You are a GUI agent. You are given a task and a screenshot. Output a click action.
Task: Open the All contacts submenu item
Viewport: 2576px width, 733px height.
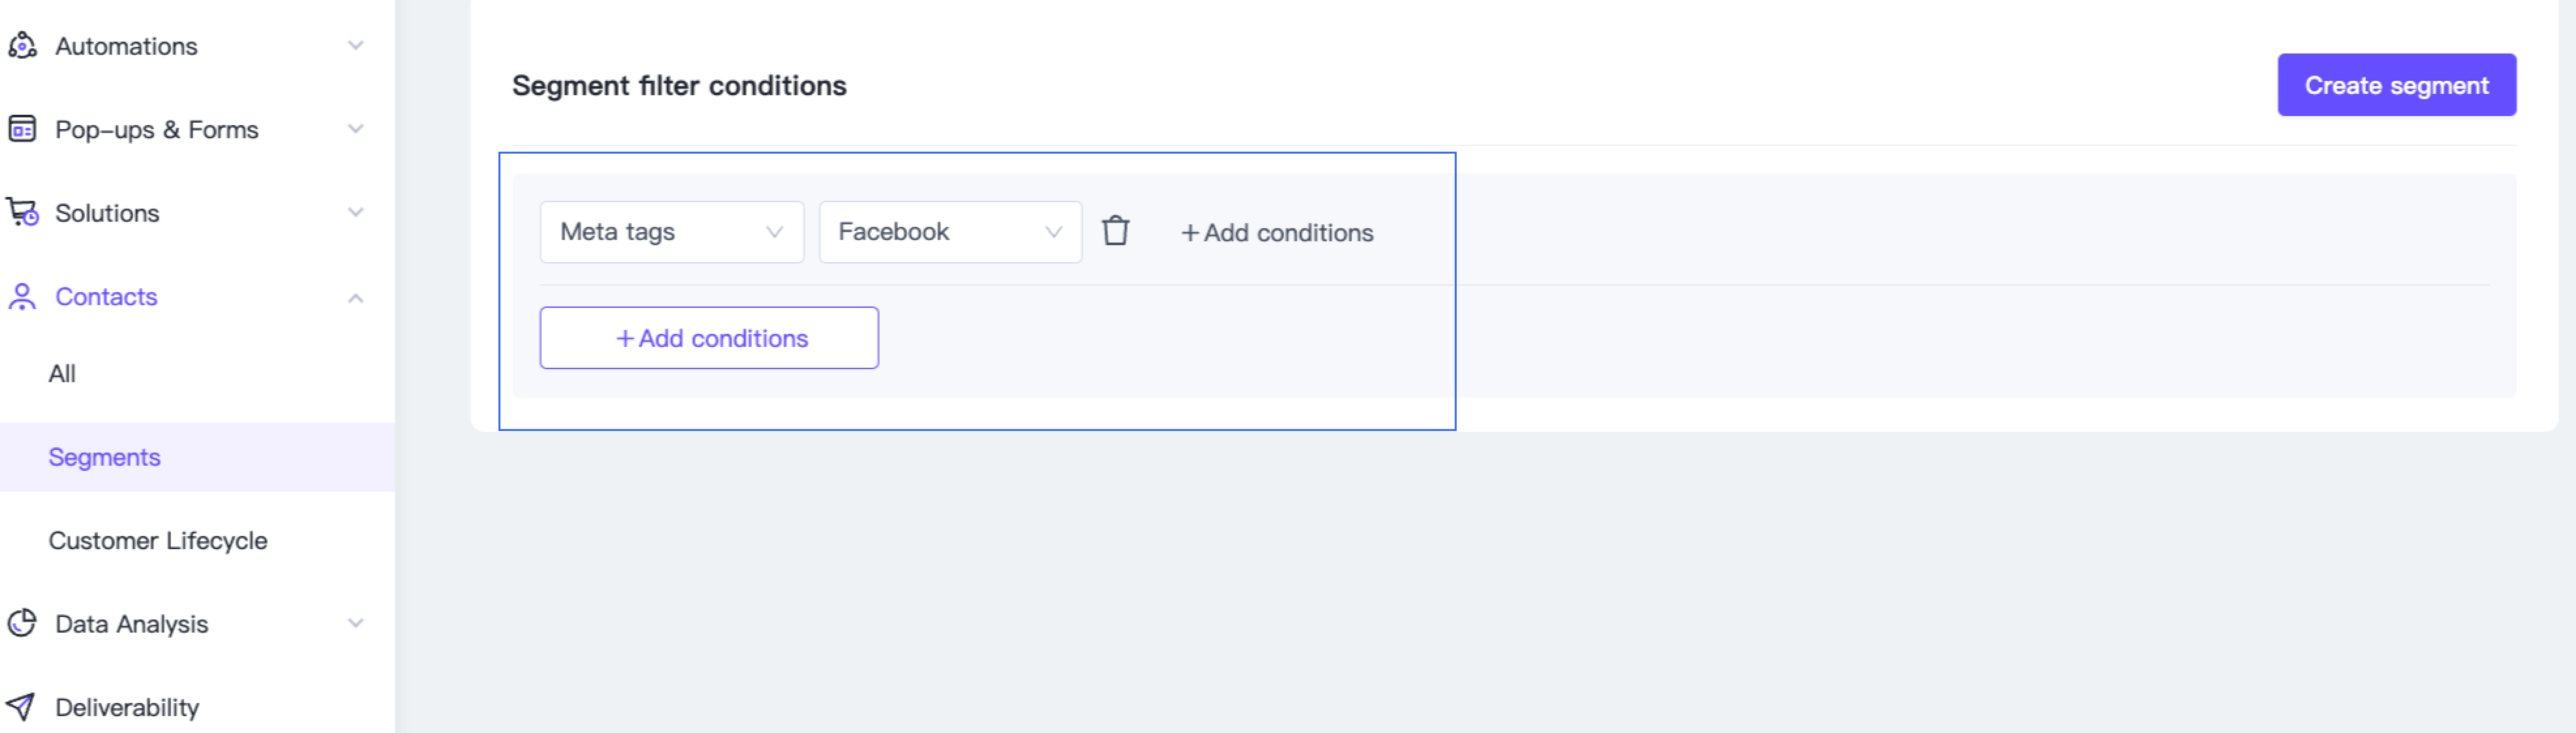click(62, 373)
